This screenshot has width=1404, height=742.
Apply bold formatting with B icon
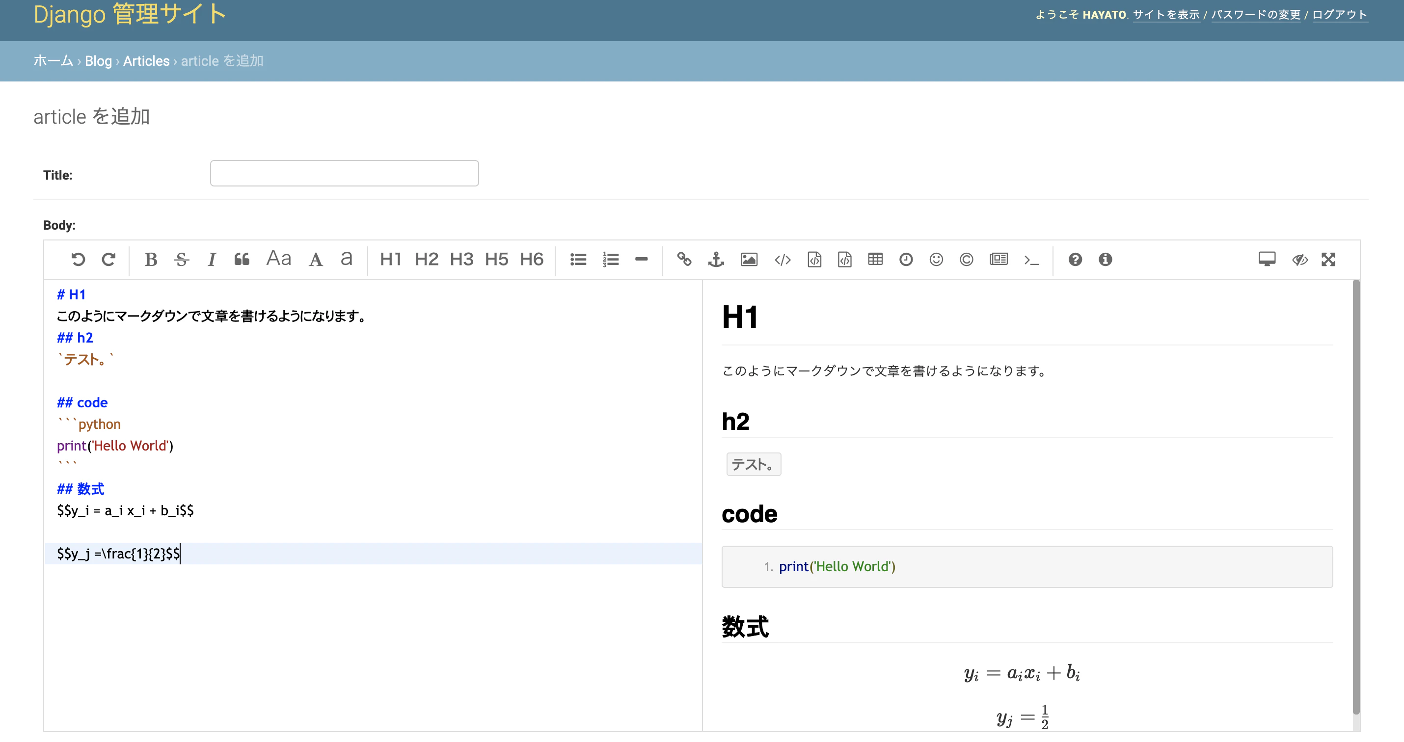pos(151,259)
